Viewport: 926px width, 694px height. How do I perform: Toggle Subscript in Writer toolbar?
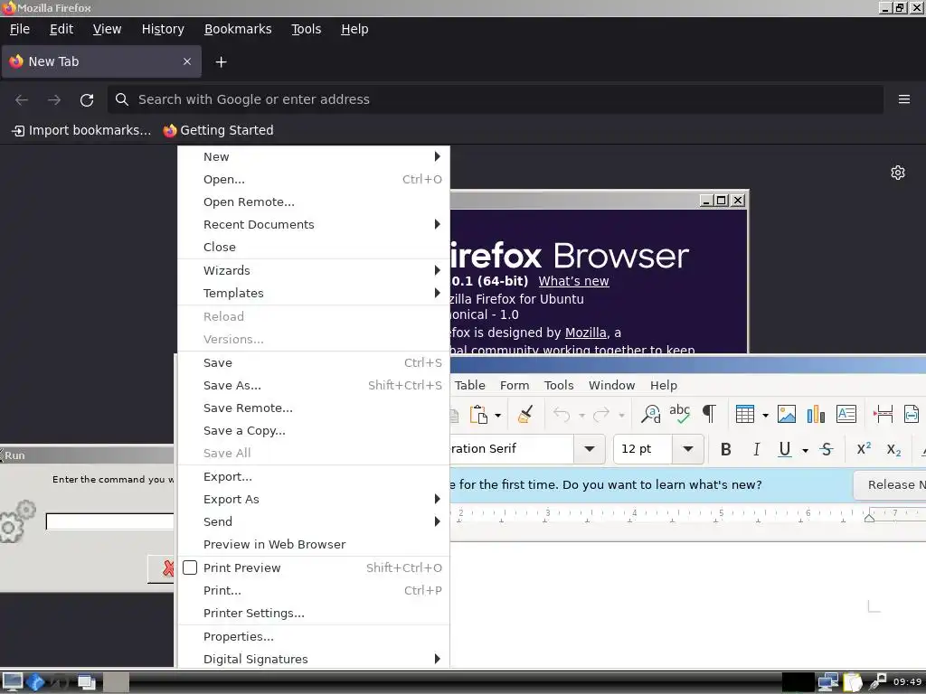(893, 450)
